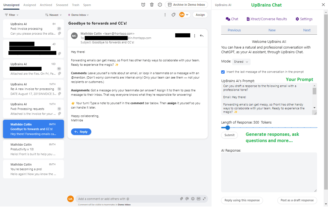Toggle the insert last message checkbox
328x207 pixels.
pos(223,72)
